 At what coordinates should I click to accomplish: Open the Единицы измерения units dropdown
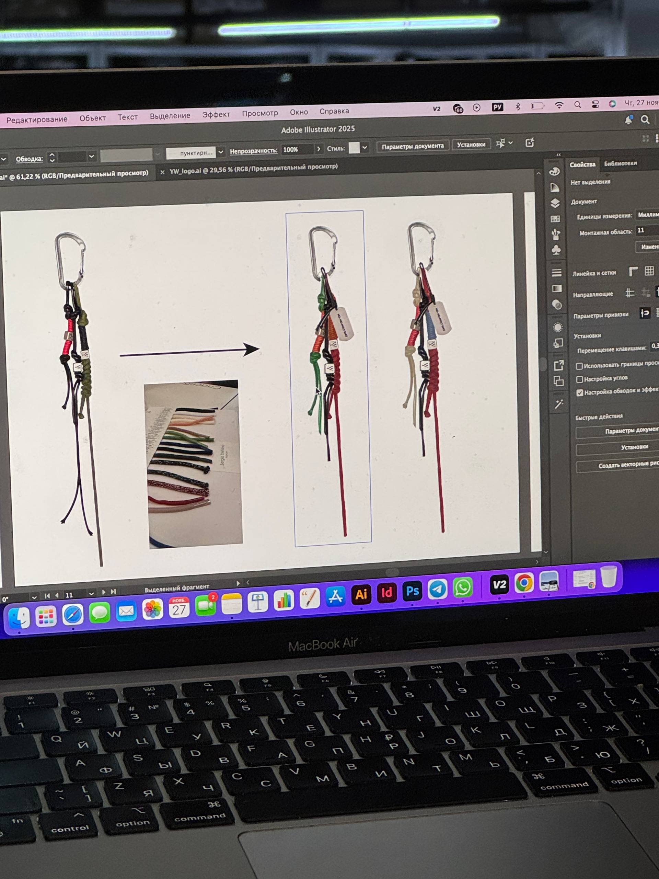(x=647, y=215)
